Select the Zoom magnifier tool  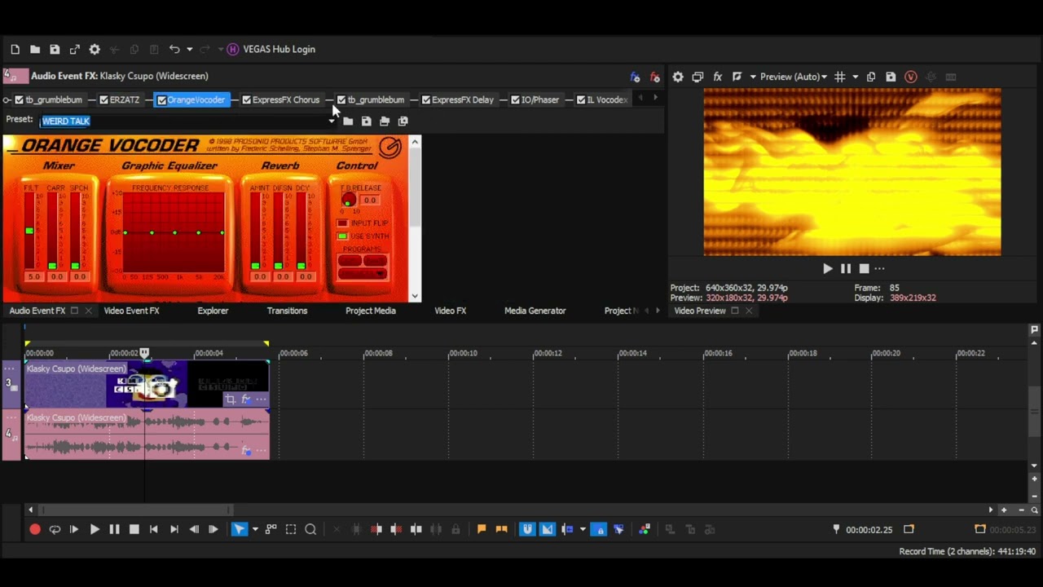[x=310, y=530]
